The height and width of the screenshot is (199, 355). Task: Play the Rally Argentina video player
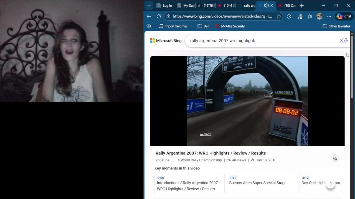pos(247,101)
